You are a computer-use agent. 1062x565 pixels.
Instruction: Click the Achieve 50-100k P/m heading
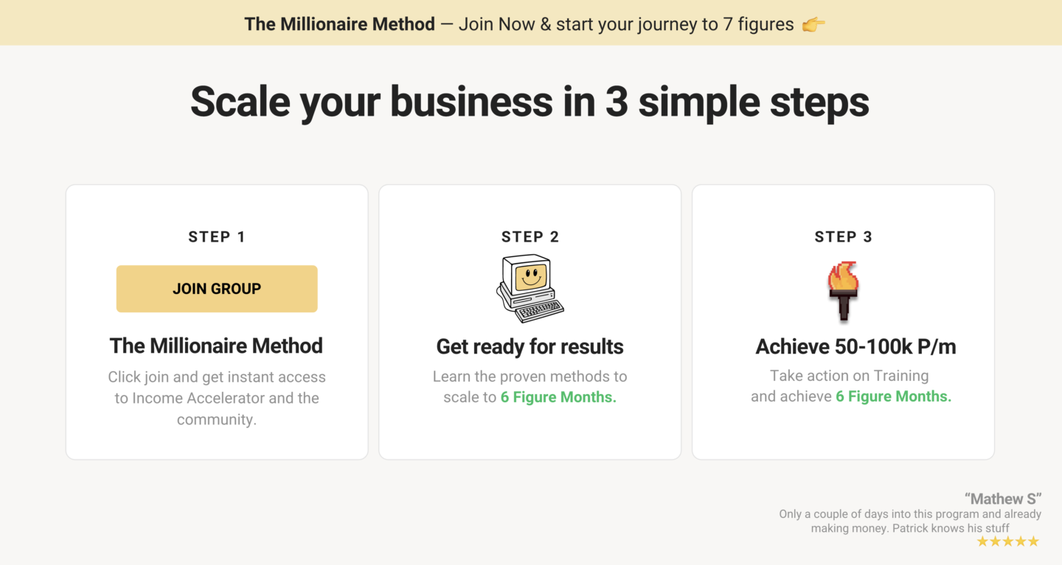[855, 345]
